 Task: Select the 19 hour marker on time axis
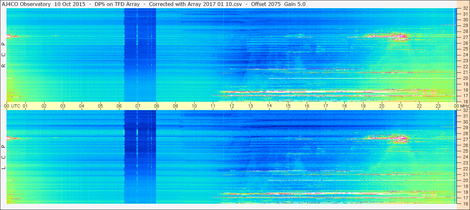tap(363, 106)
